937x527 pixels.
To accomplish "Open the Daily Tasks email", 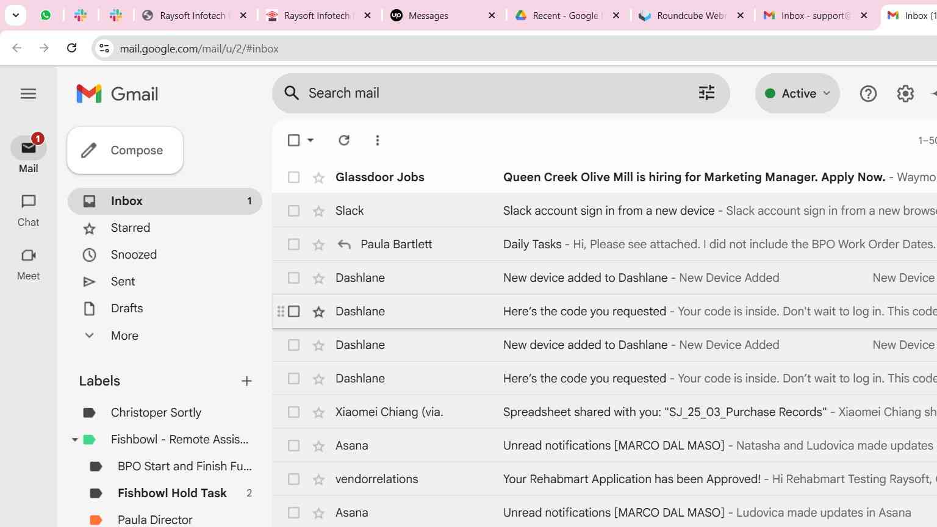I will coord(532,244).
